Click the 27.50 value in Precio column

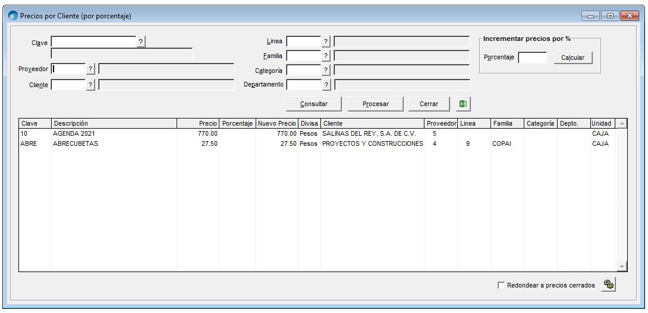point(210,143)
